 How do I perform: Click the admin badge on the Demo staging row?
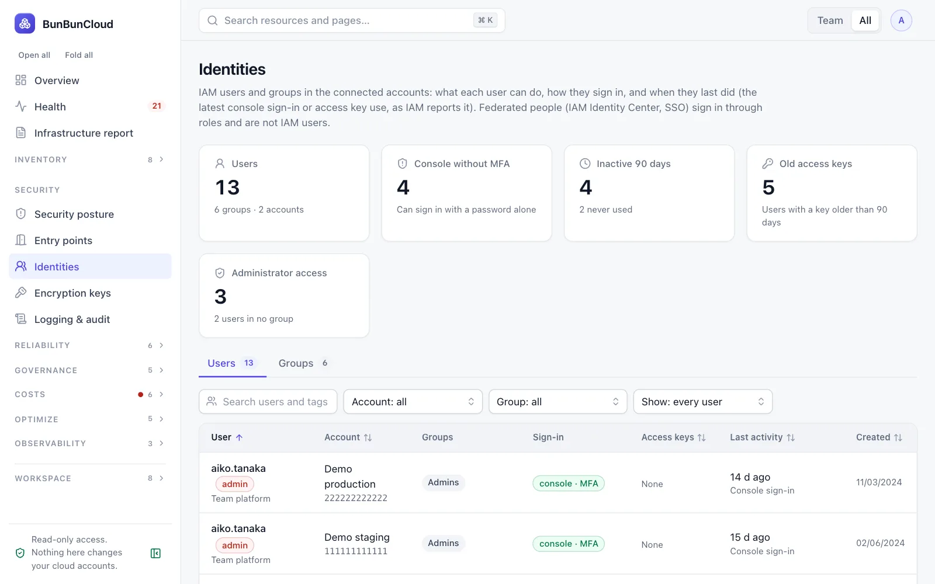[x=235, y=545]
